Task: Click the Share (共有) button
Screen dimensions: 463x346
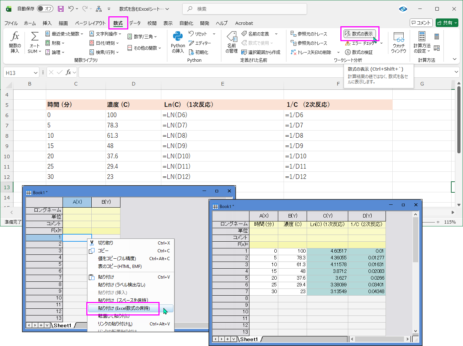Action: (447, 23)
